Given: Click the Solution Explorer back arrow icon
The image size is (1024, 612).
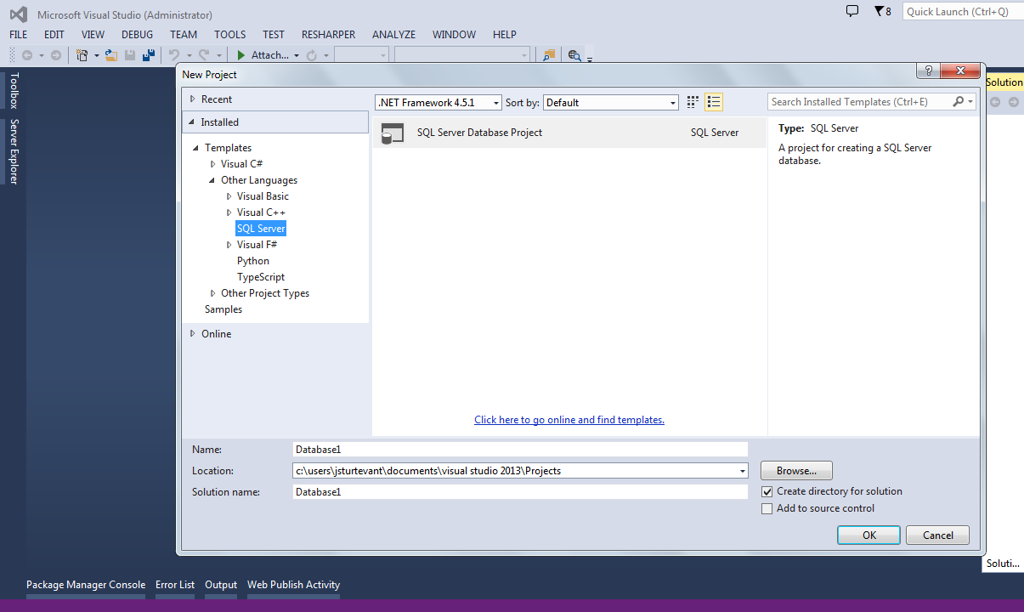Looking at the screenshot, I should pyautogui.click(x=993, y=102).
